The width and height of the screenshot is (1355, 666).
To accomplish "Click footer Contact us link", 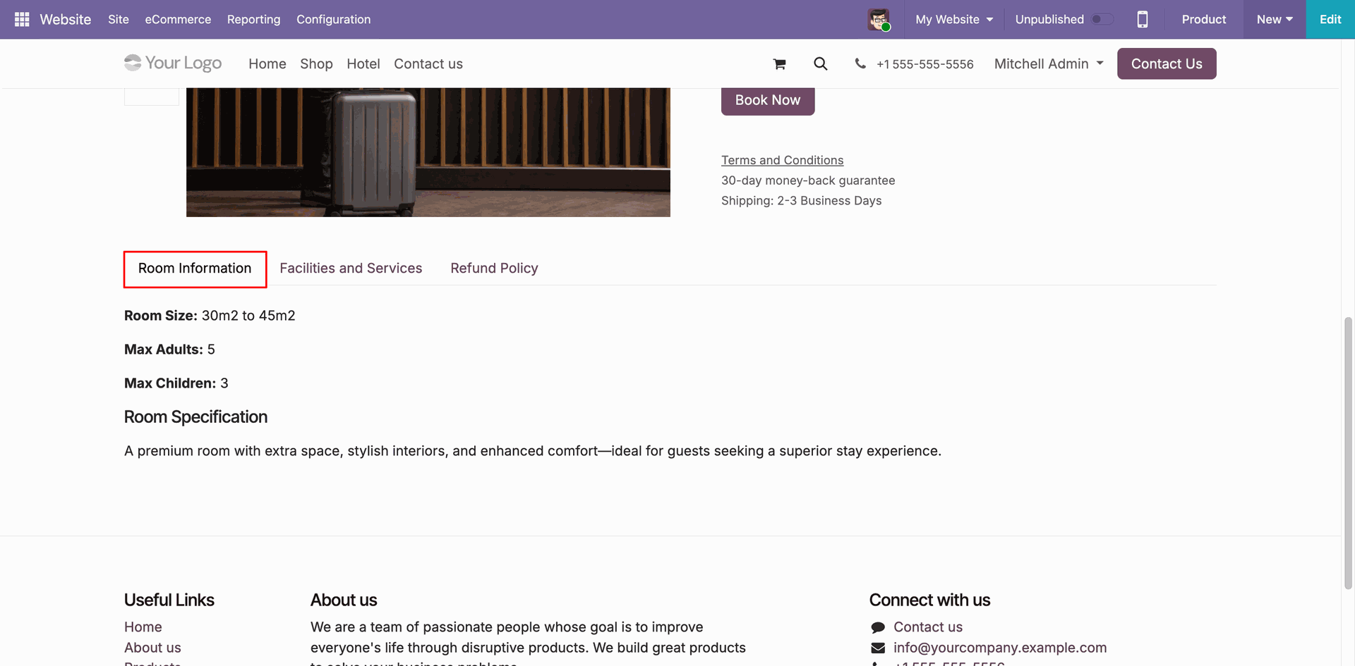I will [928, 627].
